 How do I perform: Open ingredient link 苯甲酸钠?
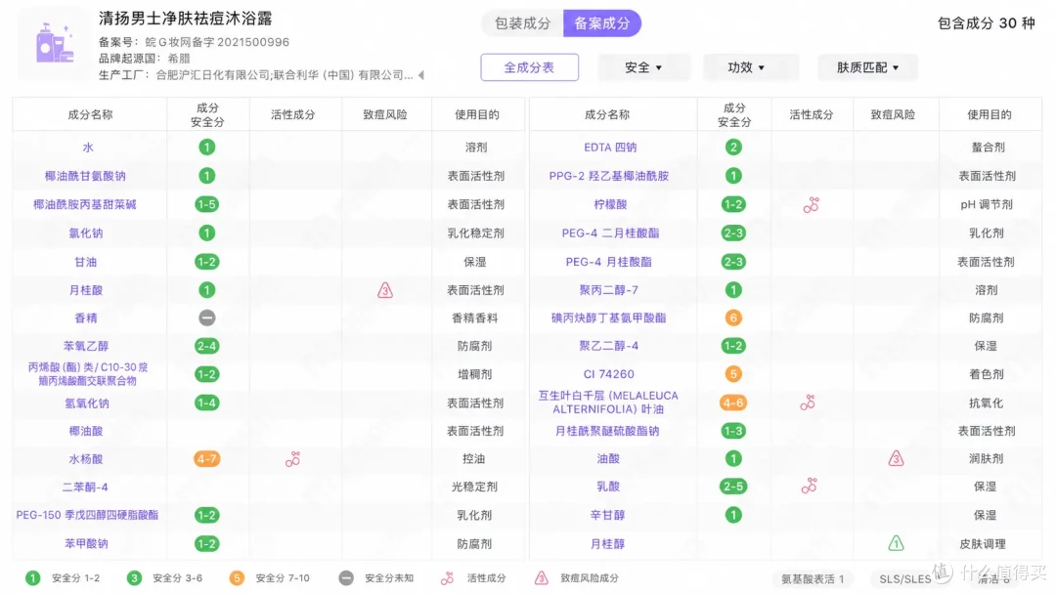(85, 543)
